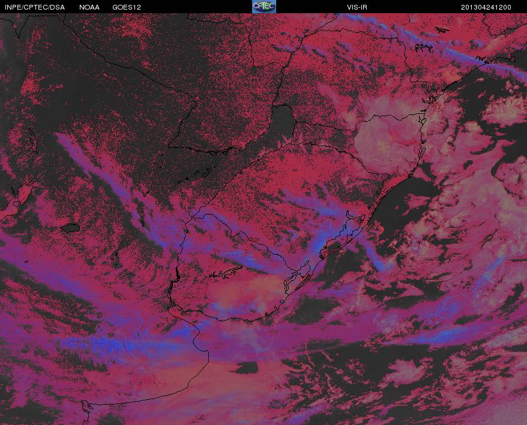Click the GOES12 satellite label
This screenshot has height=425, width=527.
[x=127, y=7]
